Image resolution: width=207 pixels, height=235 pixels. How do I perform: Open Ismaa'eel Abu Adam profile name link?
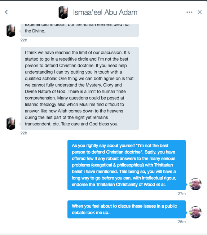[x=105, y=12]
